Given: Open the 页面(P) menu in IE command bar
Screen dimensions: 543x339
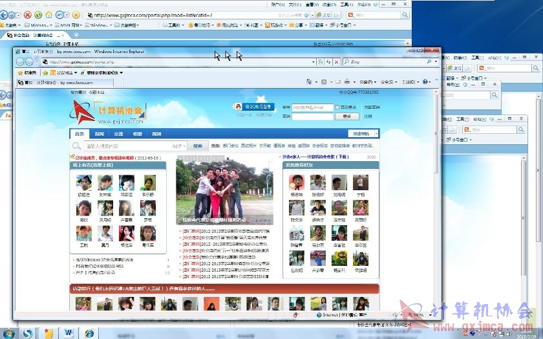Looking at the screenshot, I should point(368,82).
